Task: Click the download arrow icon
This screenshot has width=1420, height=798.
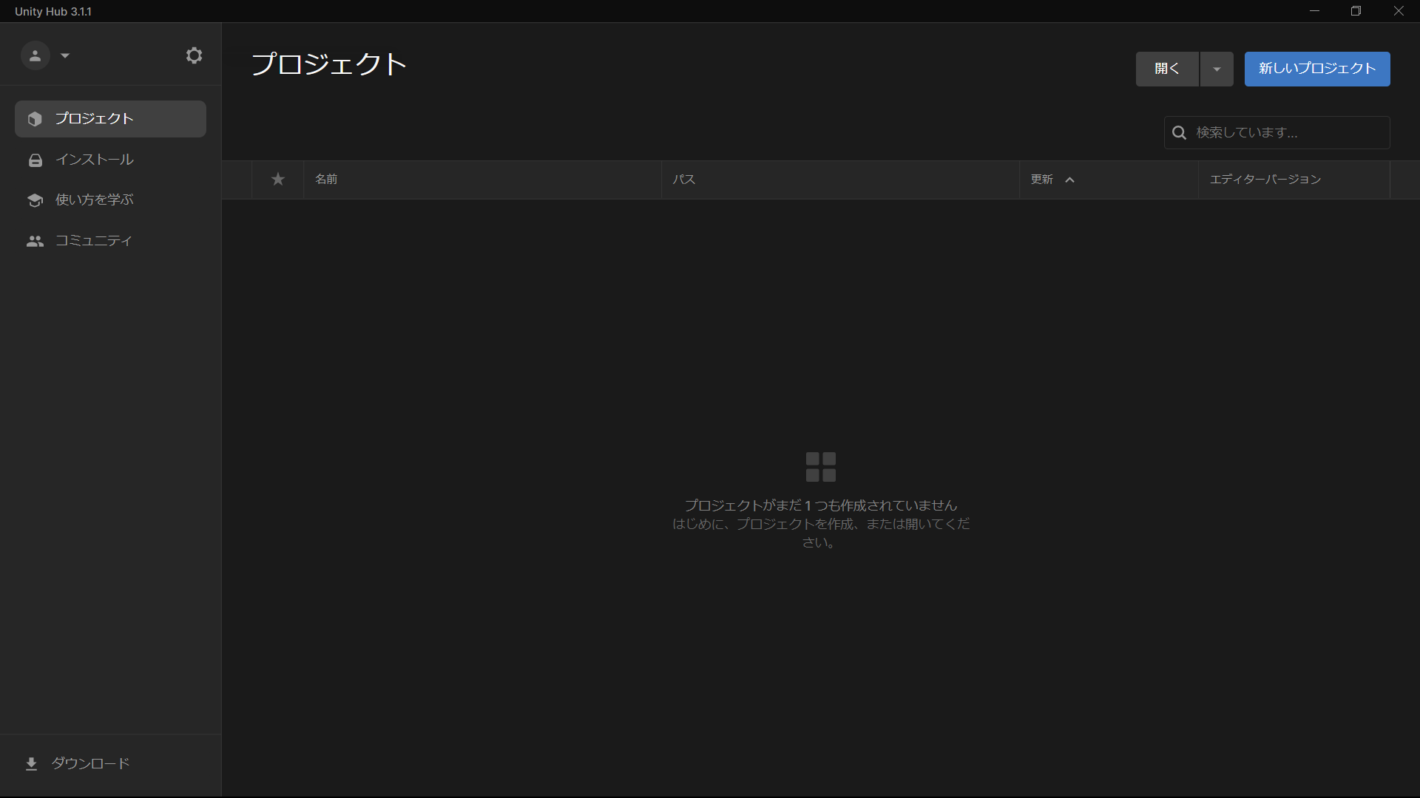Action: click(31, 763)
